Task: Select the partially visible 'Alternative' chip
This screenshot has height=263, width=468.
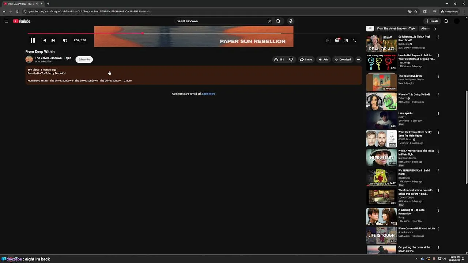Action: [x=425, y=28]
